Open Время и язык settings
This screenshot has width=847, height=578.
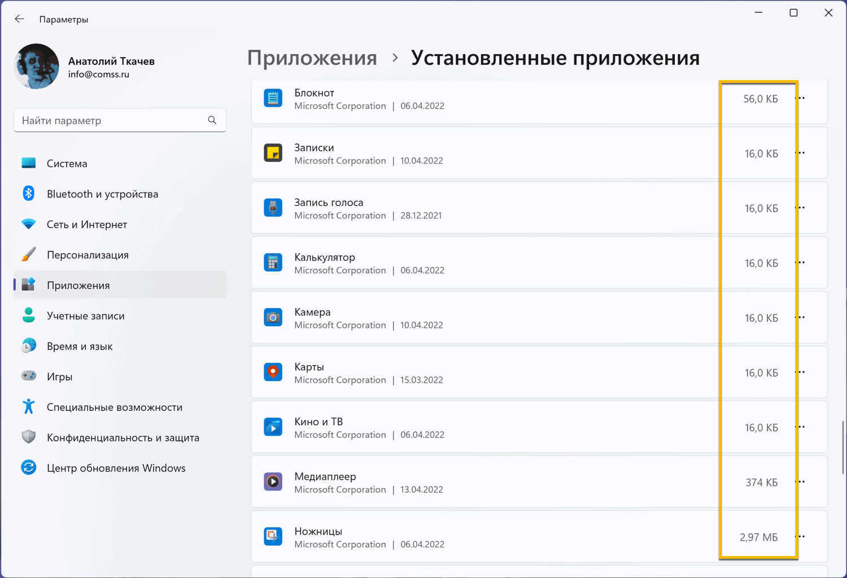120,346
